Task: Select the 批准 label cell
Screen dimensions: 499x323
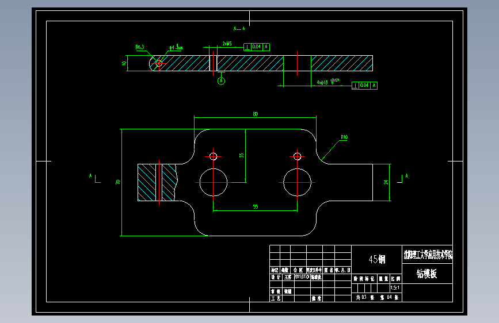Action: pos(317,298)
